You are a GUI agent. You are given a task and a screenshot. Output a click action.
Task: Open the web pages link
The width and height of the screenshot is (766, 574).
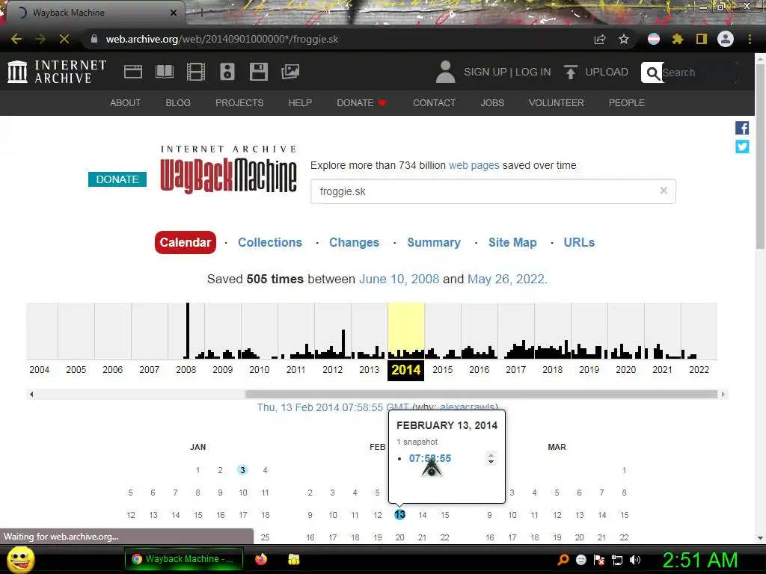click(x=474, y=165)
